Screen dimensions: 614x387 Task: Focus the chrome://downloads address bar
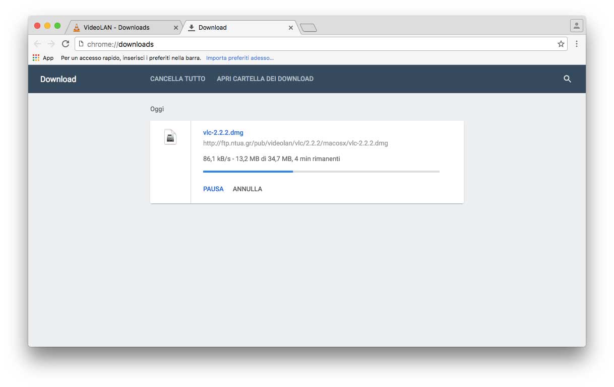point(321,44)
